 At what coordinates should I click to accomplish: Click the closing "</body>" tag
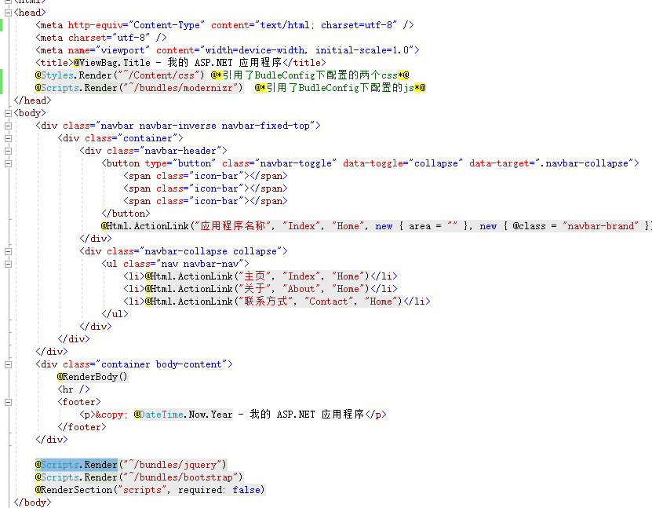pyautogui.click(x=32, y=503)
